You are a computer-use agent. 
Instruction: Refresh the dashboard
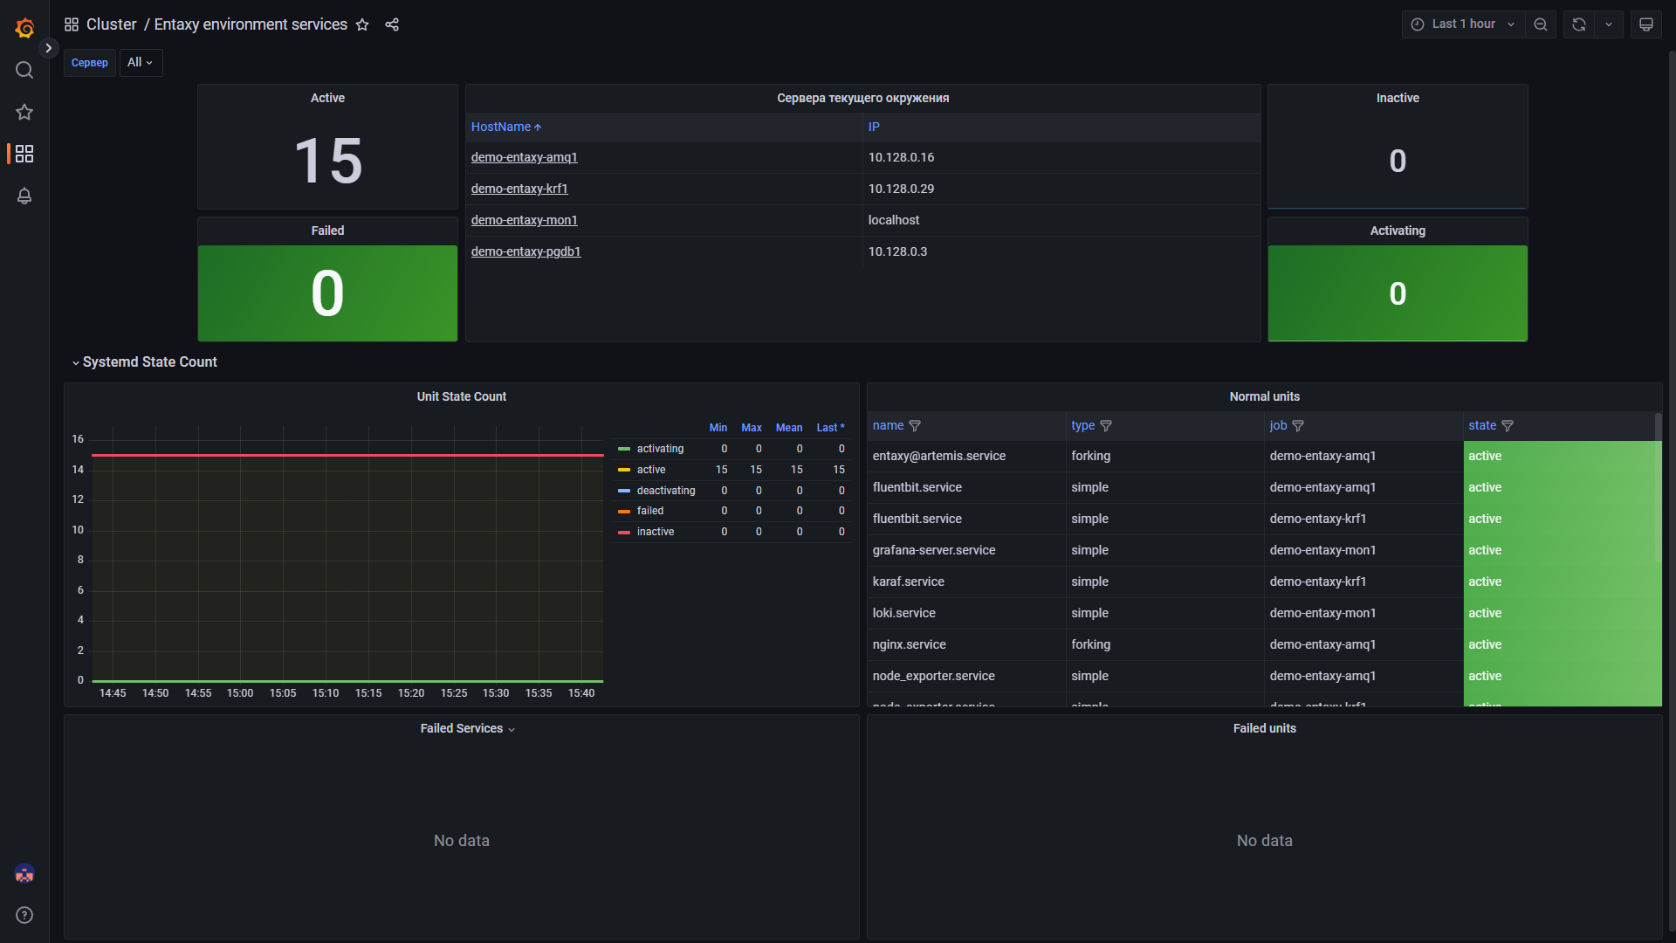(1579, 24)
